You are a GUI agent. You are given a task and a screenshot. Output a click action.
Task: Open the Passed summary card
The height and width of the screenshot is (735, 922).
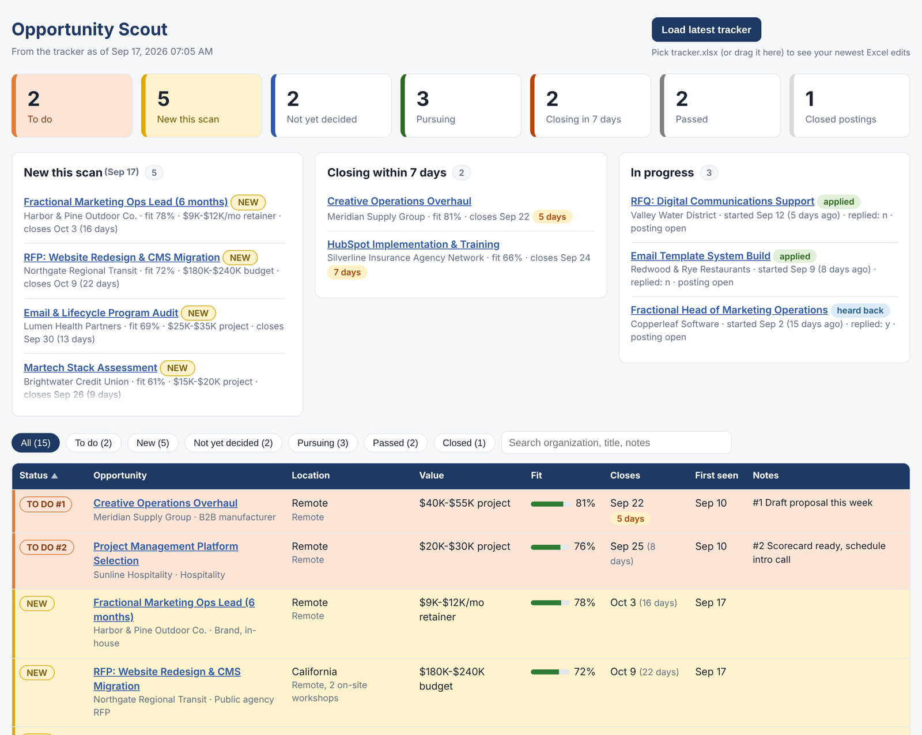pos(720,105)
